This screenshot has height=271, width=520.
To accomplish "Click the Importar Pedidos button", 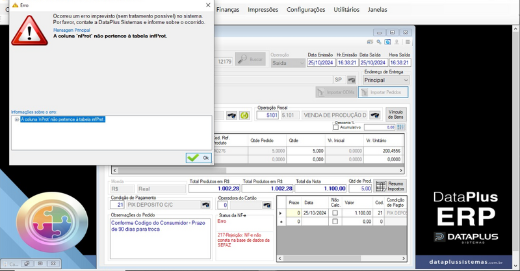I will click(x=383, y=92).
